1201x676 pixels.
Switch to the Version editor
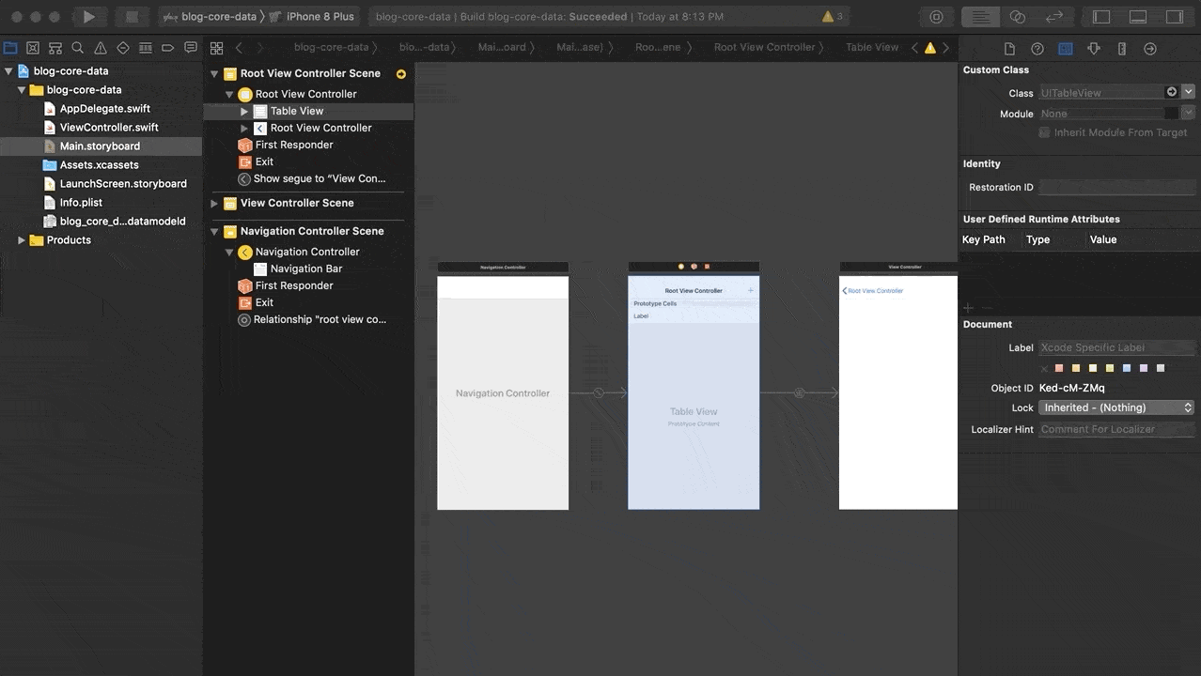point(1054,17)
